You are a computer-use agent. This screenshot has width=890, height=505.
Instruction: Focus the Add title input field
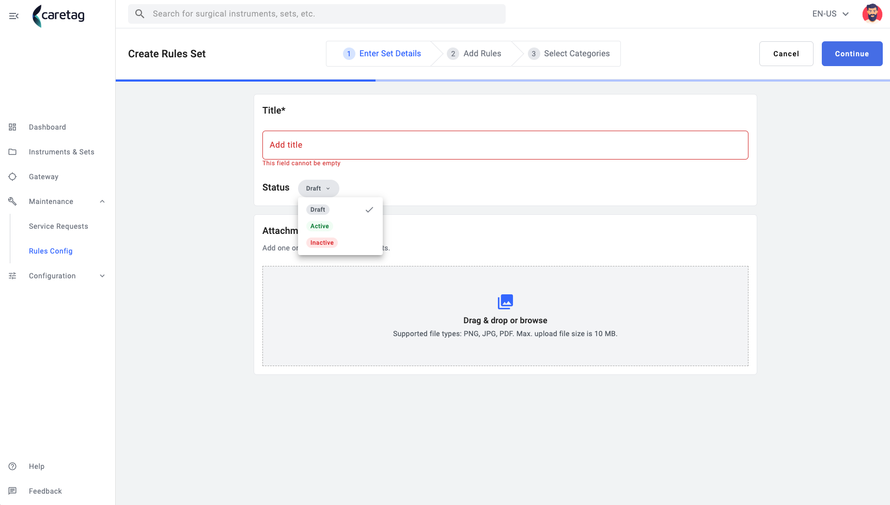[x=505, y=145]
